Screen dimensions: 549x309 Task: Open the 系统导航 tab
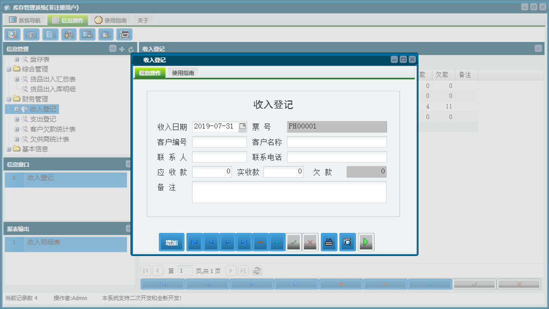[x=26, y=20]
